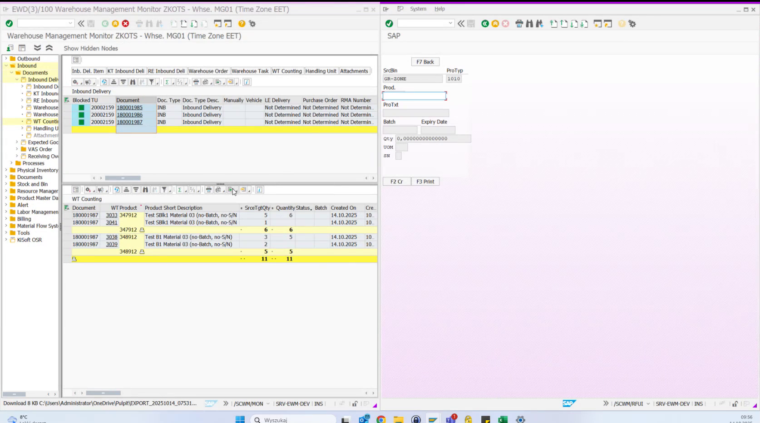Open the filter tool in the Inbound Delivery toolbar
This screenshot has height=423, width=760.
153,82
